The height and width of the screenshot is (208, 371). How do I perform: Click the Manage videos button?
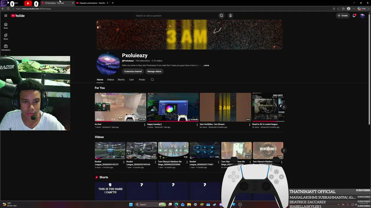pyautogui.click(x=154, y=71)
